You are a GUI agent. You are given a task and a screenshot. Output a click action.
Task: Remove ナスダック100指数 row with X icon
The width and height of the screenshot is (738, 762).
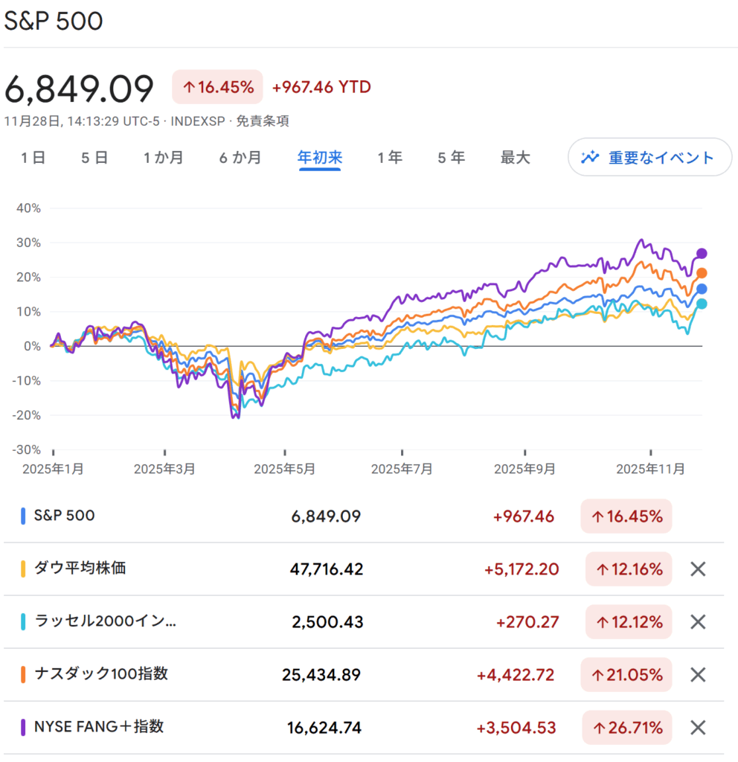tap(697, 675)
